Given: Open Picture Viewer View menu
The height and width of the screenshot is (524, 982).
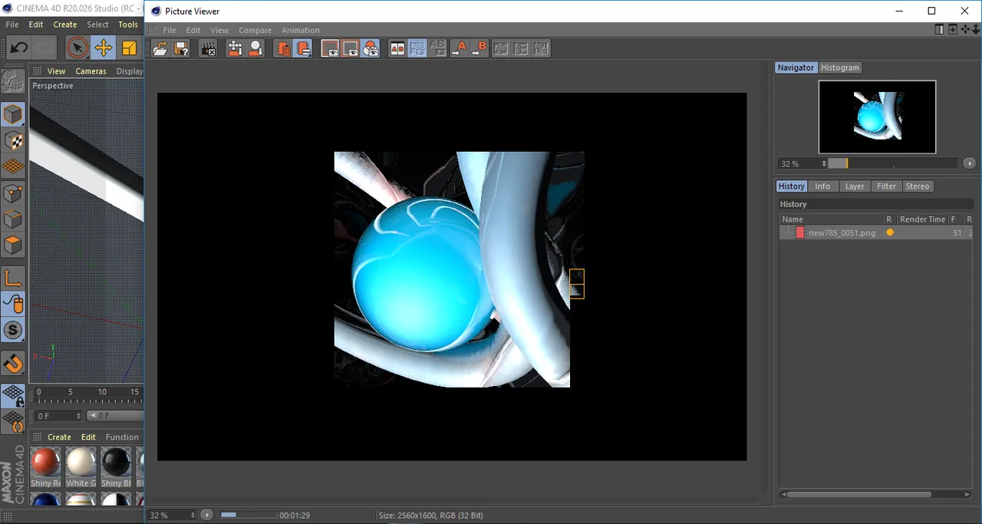Looking at the screenshot, I should pos(219,30).
